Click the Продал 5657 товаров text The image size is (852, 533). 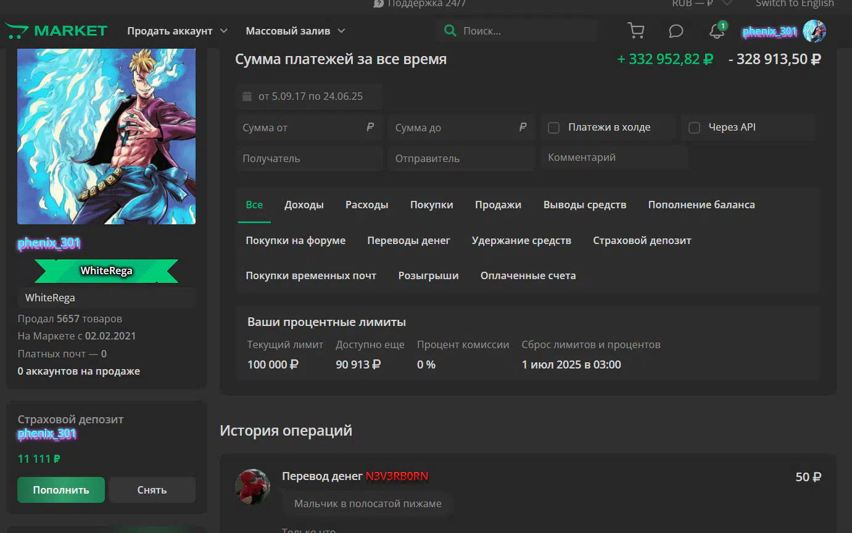click(x=70, y=319)
